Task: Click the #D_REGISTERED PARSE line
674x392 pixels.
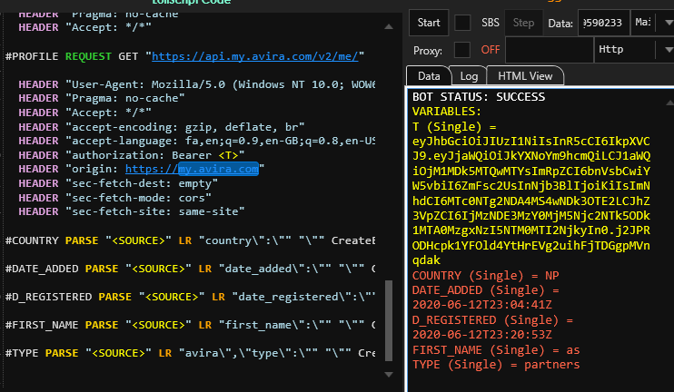Action: click(190, 297)
